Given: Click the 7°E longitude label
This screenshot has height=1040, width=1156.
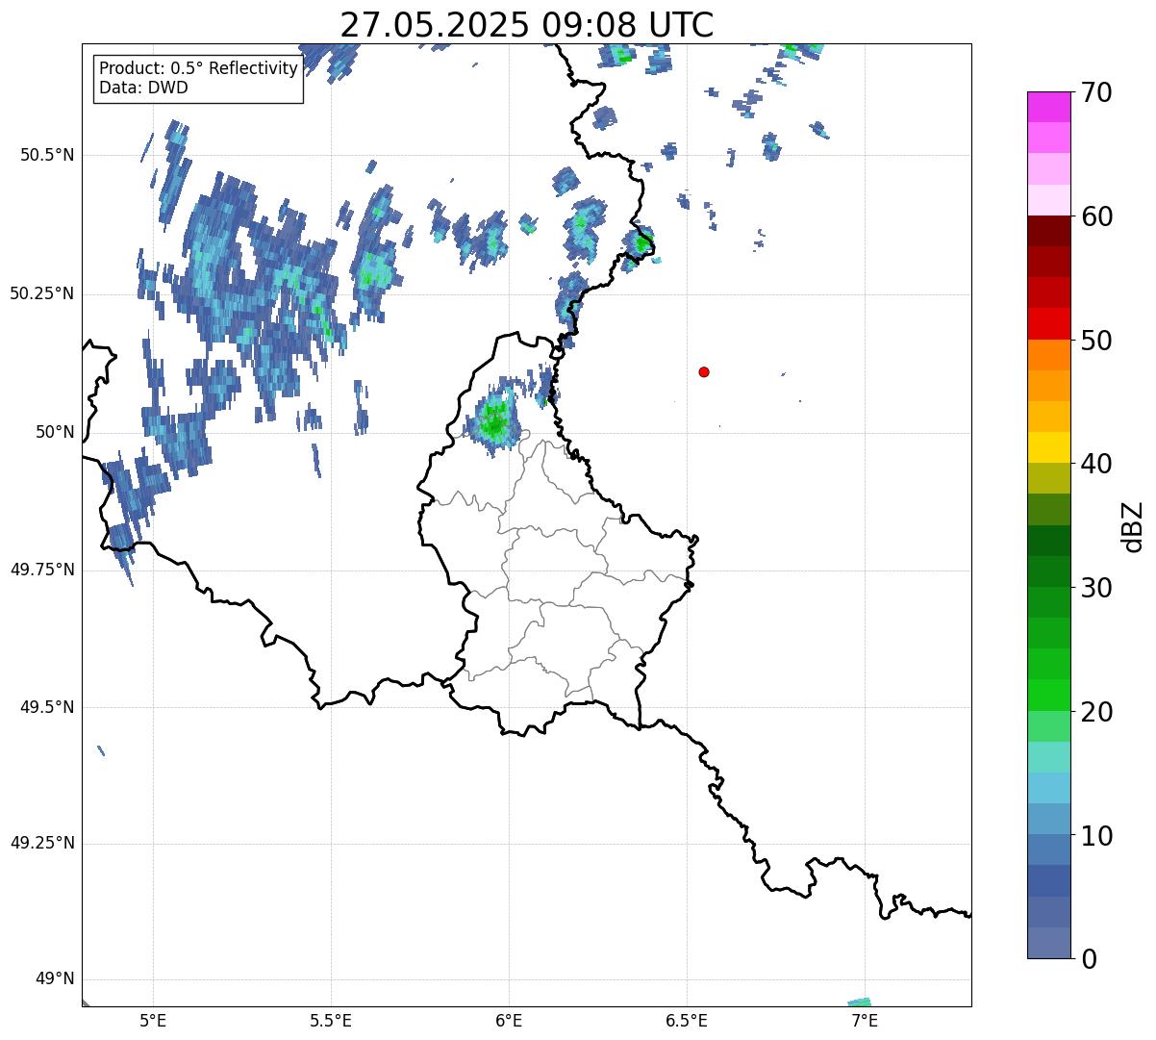Looking at the screenshot, I should pos(865,1021).
